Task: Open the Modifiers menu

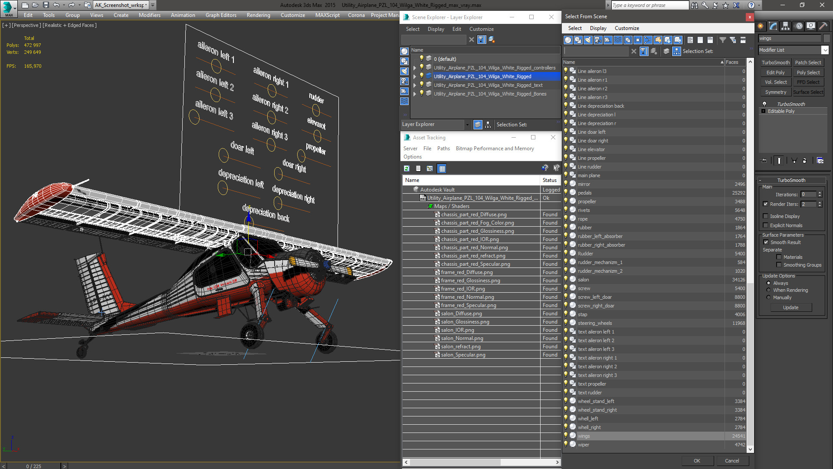Action: [150, 15]
